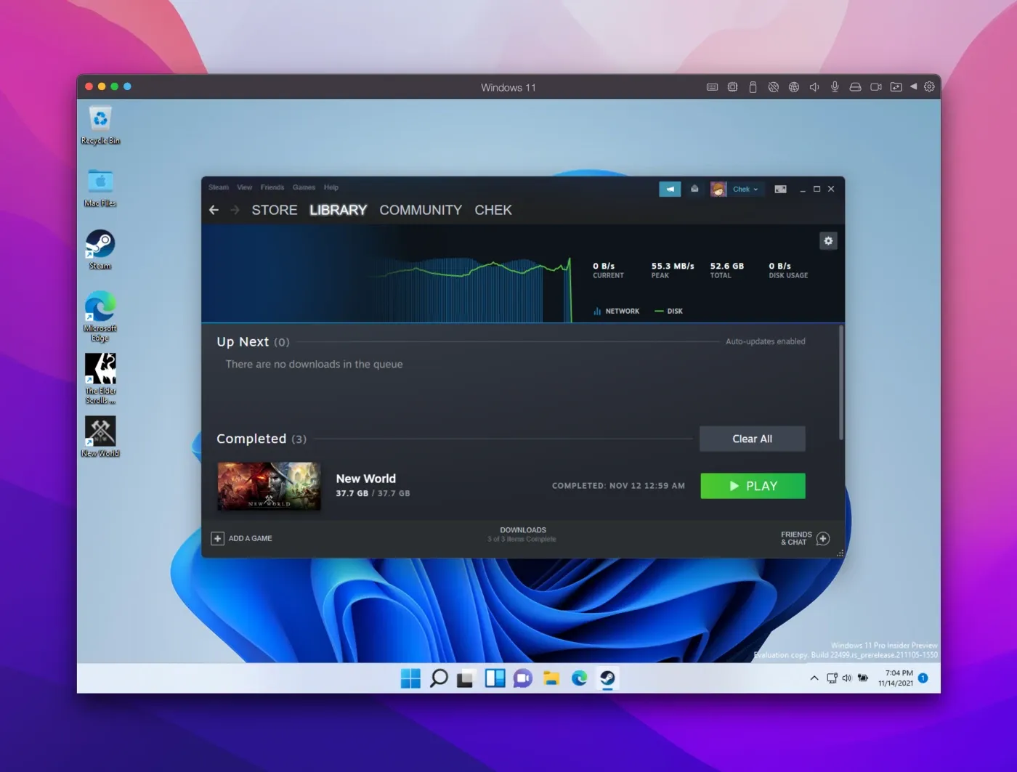
Task: Clear all completed downloads
Action: [752, 439]
